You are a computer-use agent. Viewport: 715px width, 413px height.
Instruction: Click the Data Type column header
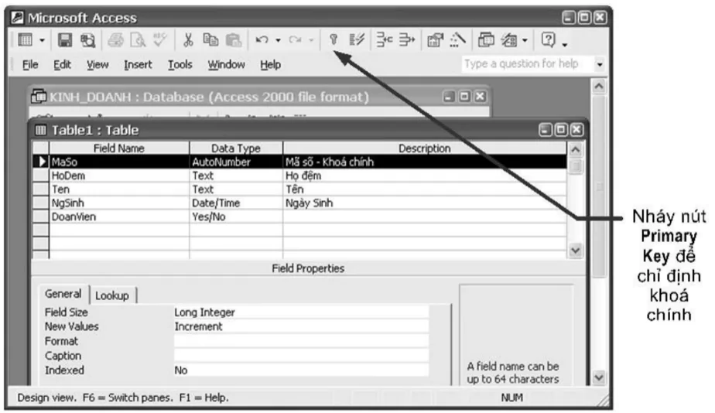coord(236,148)
